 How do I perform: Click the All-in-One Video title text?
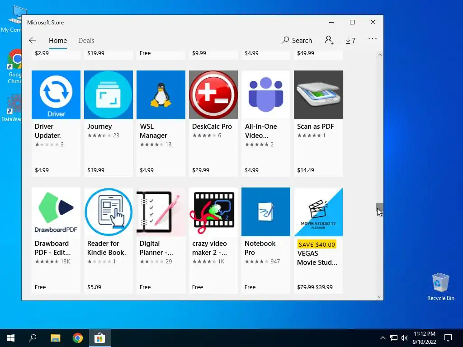click(x=261, y=131)
